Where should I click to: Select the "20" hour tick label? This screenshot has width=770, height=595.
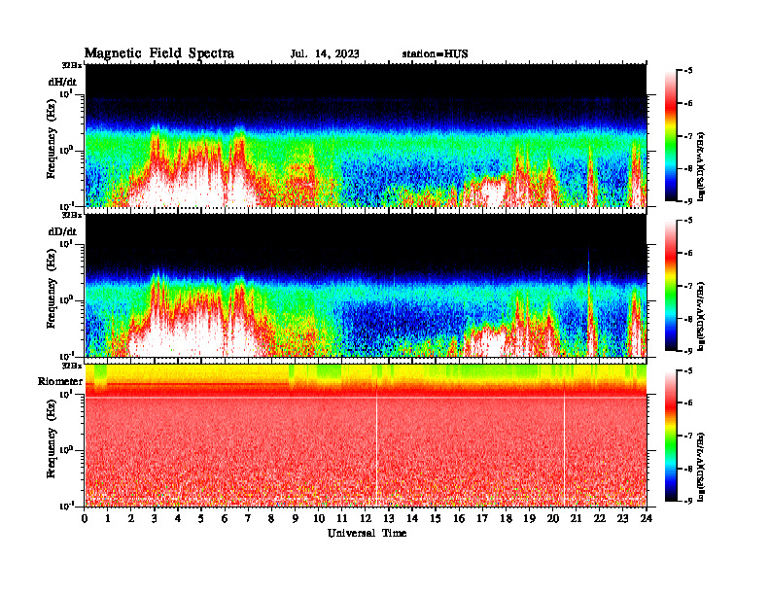pyautogui.click(x=552, y=518)
